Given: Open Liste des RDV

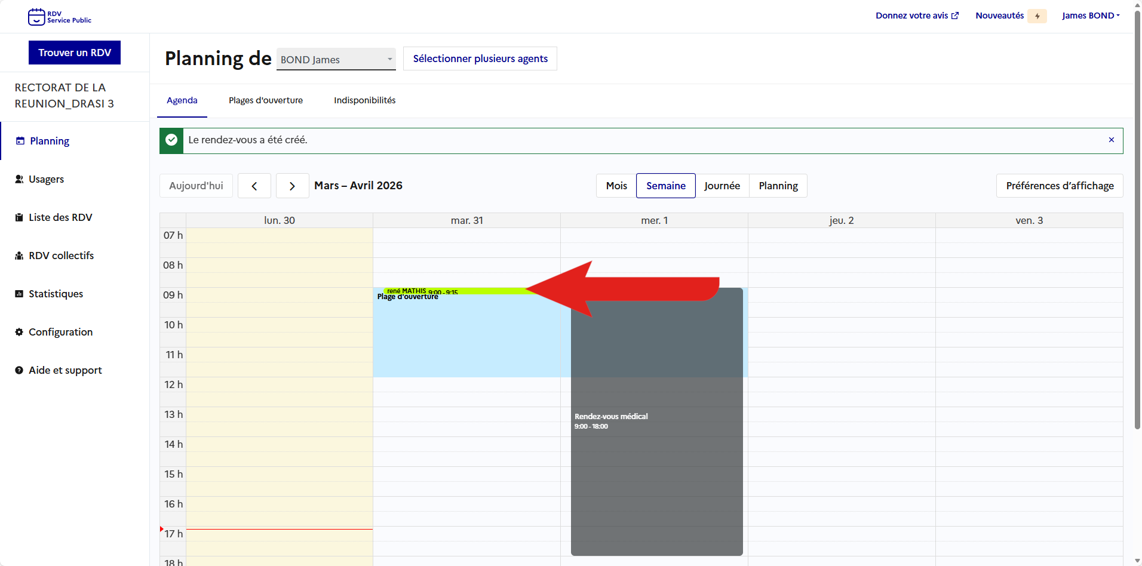Looking at the screenshot, I should [x=60, y=217].
